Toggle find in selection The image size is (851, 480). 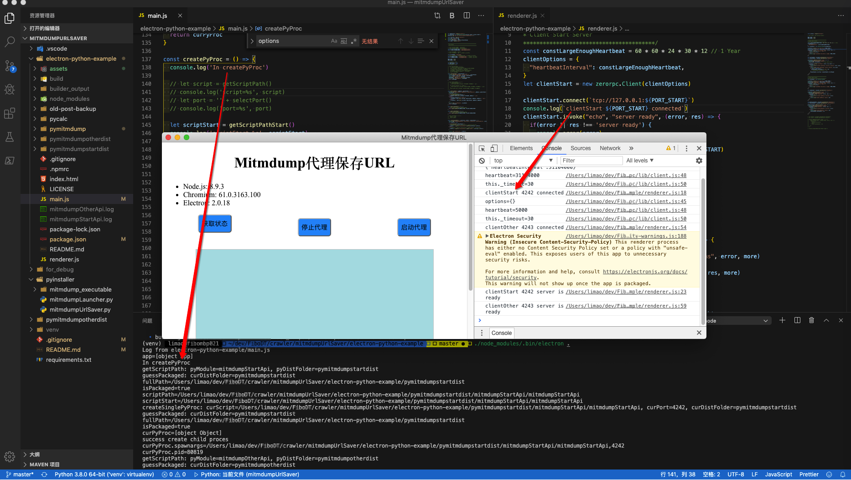click(x=421, y=41)
